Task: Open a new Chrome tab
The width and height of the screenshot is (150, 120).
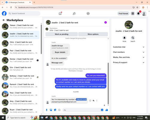Action: tap(34, 2)
